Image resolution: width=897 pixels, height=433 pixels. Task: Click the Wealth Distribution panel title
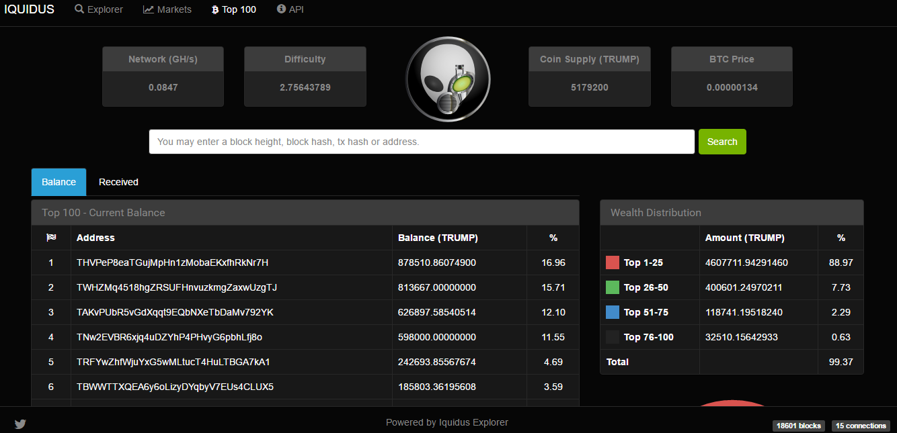[656, 212]
